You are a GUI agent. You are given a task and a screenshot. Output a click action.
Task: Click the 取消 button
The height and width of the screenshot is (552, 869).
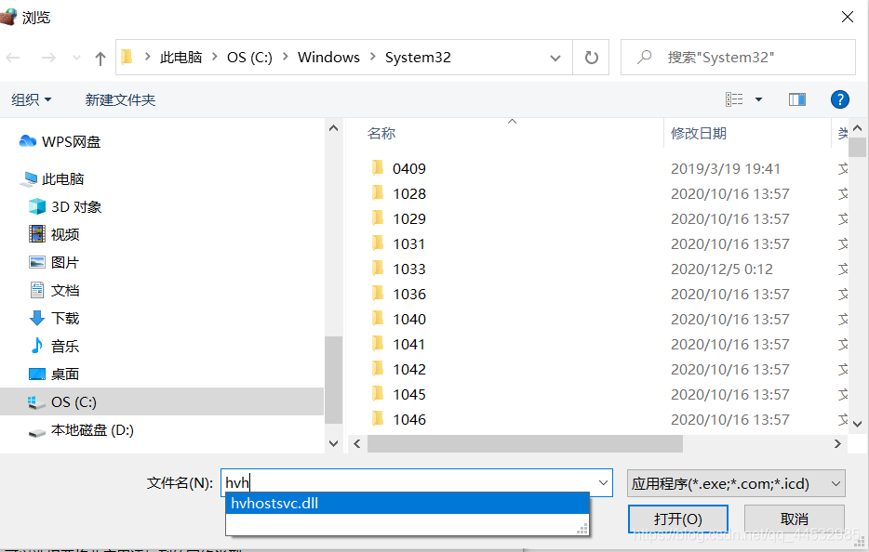pos(795,519)
